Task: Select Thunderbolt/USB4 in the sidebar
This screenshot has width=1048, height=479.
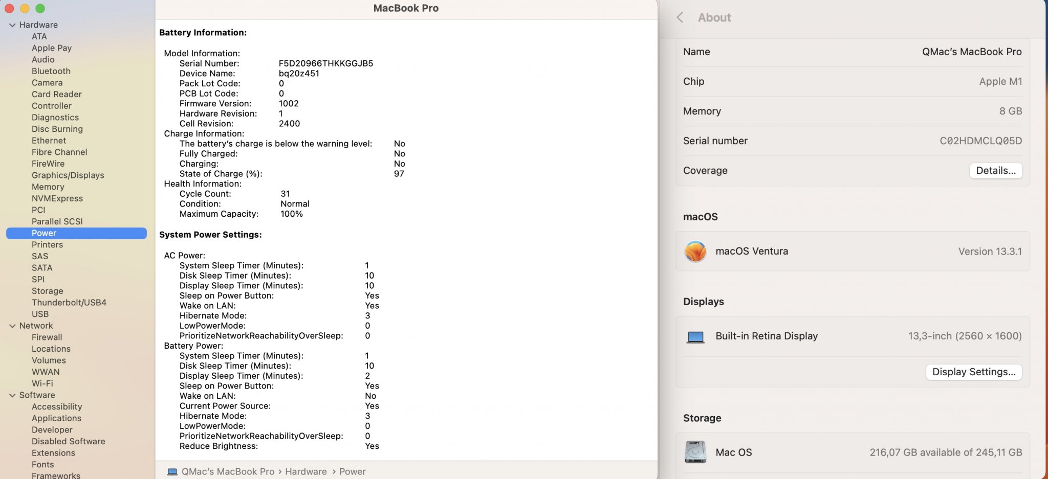Action: pos(69,303)
